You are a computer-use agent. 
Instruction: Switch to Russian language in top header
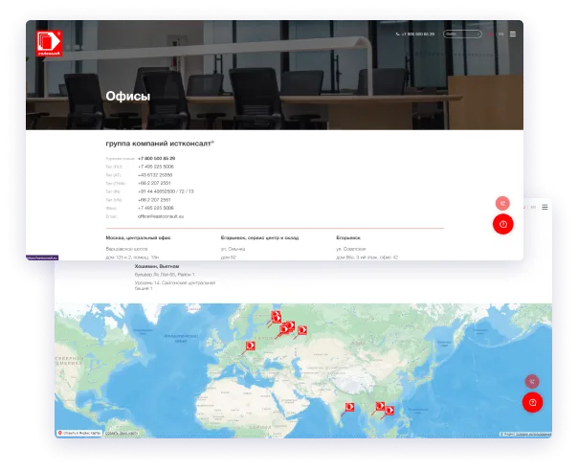tap(491, 34)
